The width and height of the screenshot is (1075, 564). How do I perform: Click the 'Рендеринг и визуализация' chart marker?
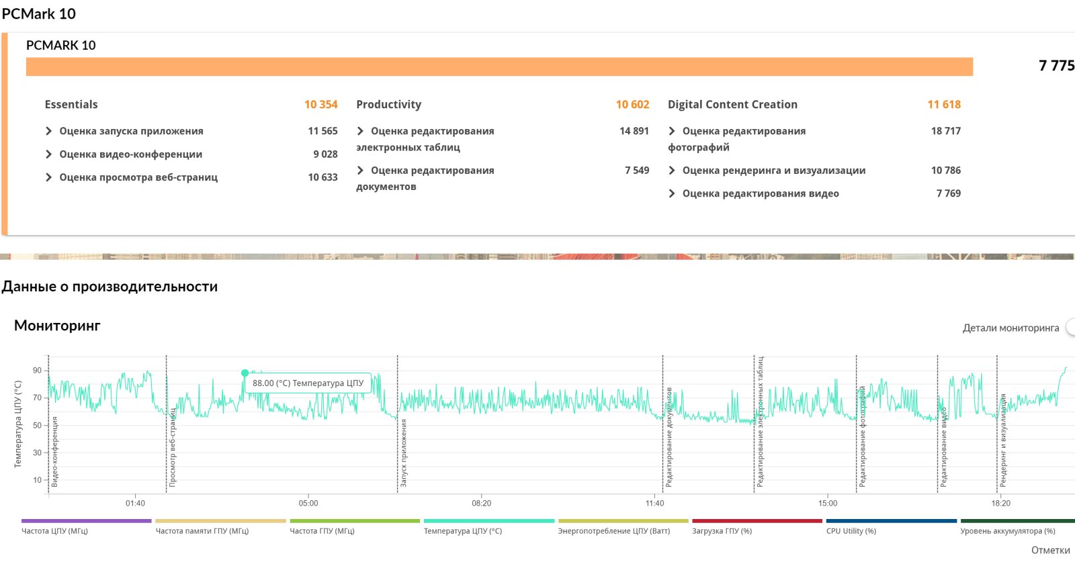tap(997, 424)
